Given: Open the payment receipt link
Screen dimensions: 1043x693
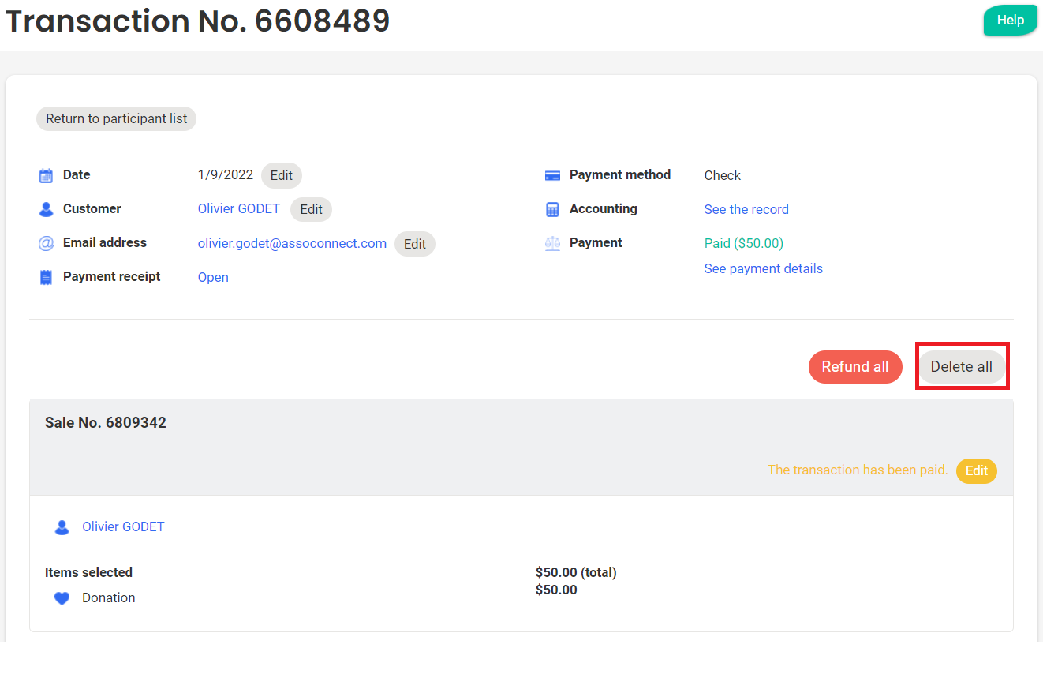Looking at the screenshot, I should (213, 277).
